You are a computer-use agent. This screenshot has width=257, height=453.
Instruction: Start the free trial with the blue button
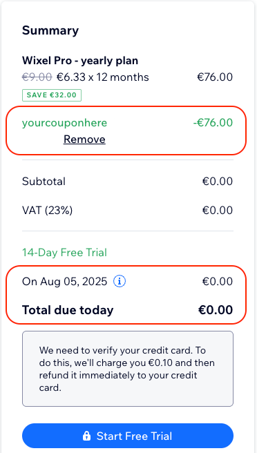point(128,436)
